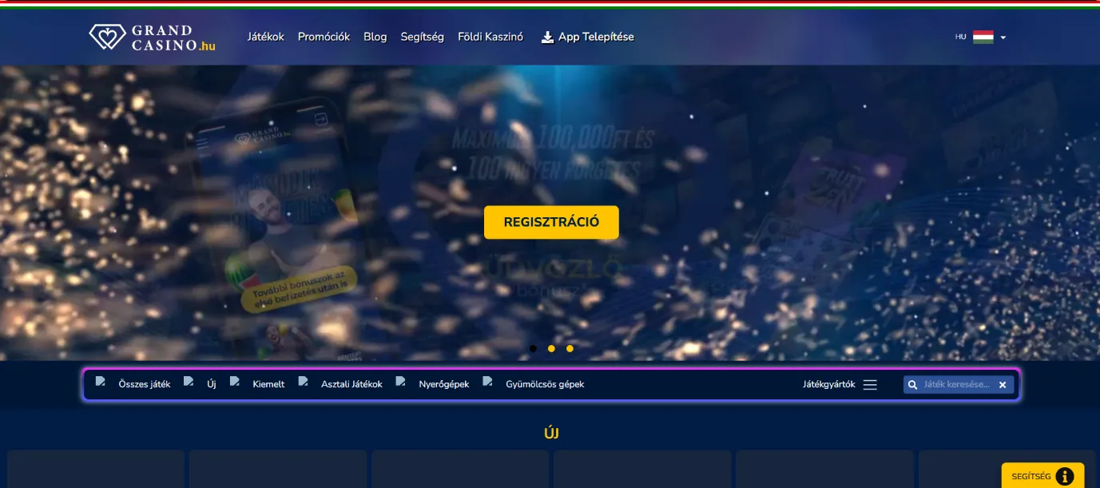Open the Játékok menu

266,37
